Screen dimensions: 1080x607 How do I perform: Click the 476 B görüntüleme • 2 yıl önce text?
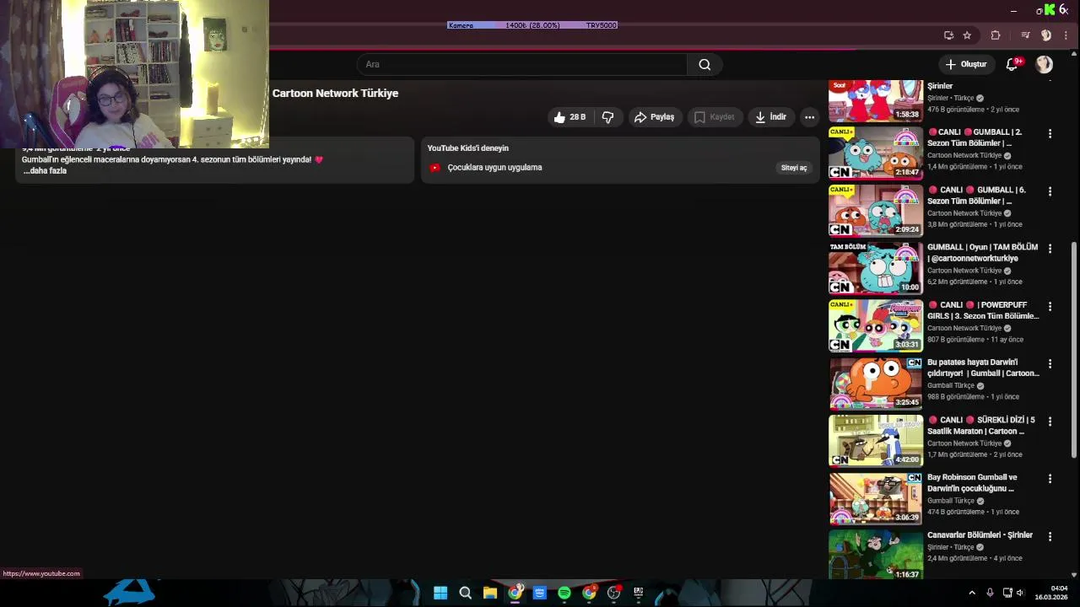tap(973, 110)
